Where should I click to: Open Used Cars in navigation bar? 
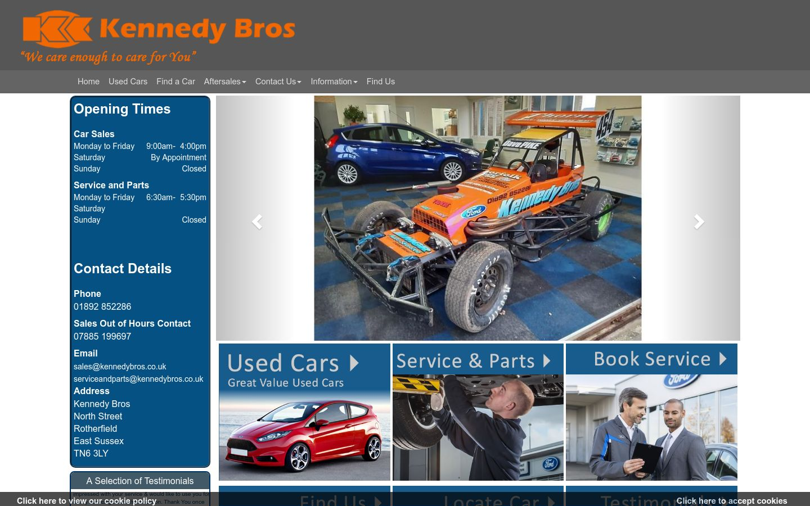(128, 82)
